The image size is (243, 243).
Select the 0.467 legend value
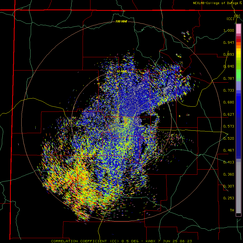(x=229, y=150)
